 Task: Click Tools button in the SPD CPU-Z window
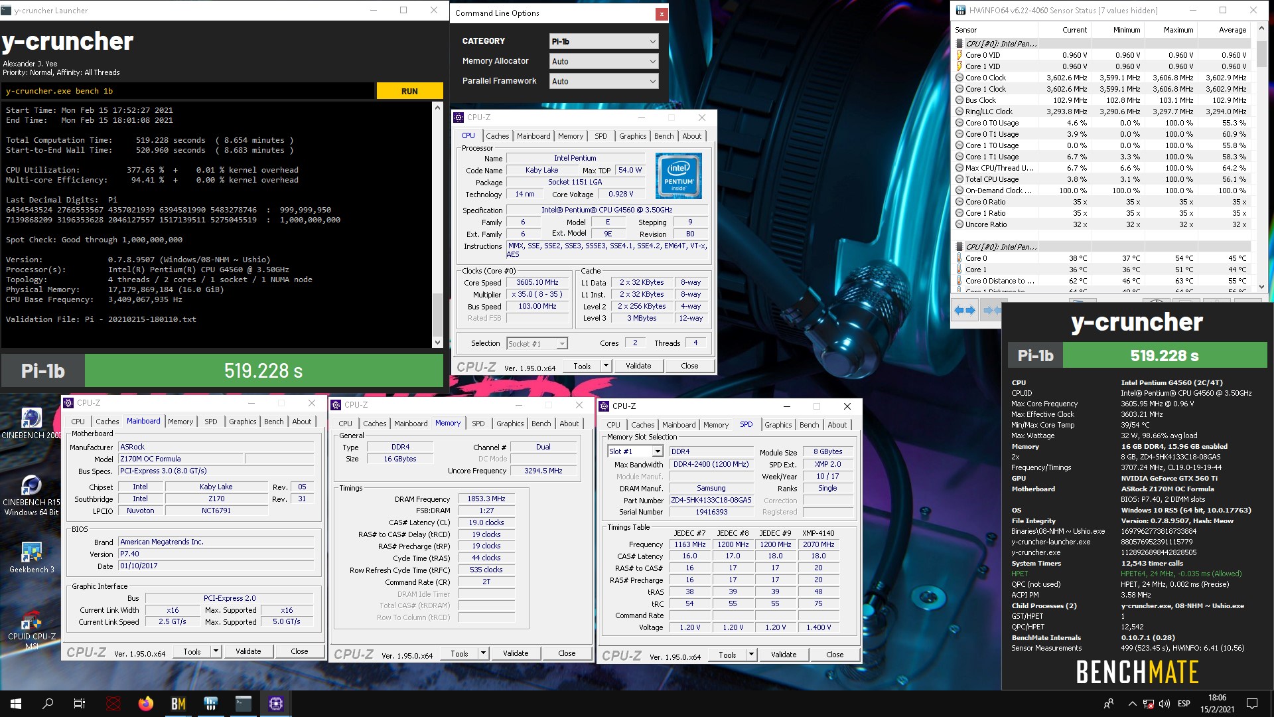[727, 655]
